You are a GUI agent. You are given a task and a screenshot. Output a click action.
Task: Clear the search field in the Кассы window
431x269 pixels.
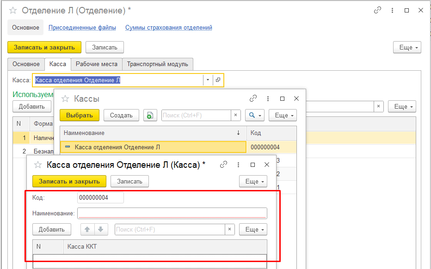236,115
